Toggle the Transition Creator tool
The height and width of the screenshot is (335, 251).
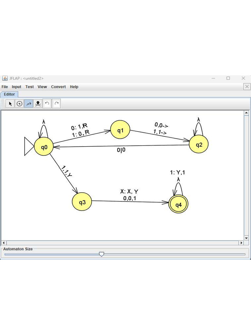(29, 104)
